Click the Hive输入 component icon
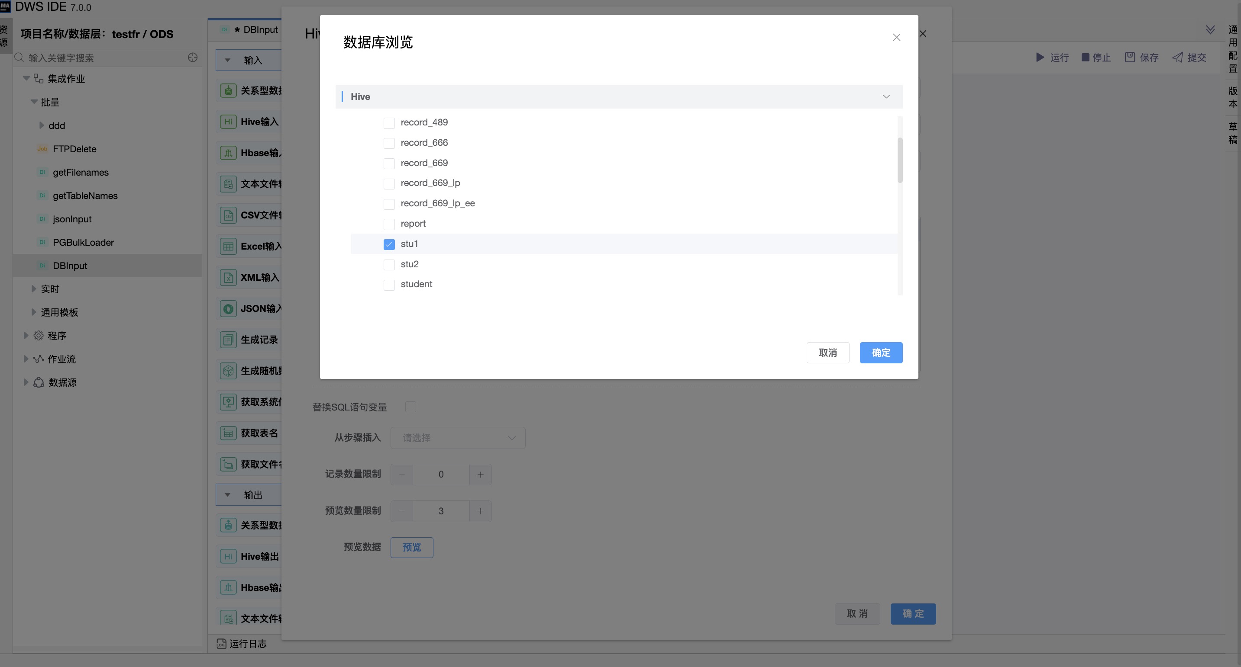Image resolution: width=1241 pixels, height=667 pixels. tap(228, 122)
